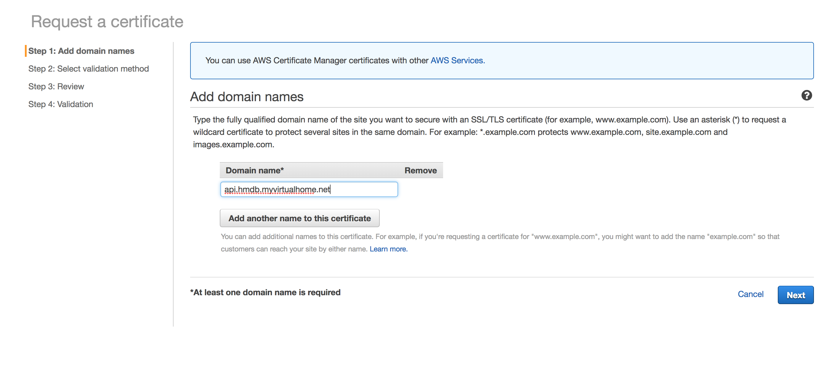Go to Step 3: Review

tap(56, 87)
